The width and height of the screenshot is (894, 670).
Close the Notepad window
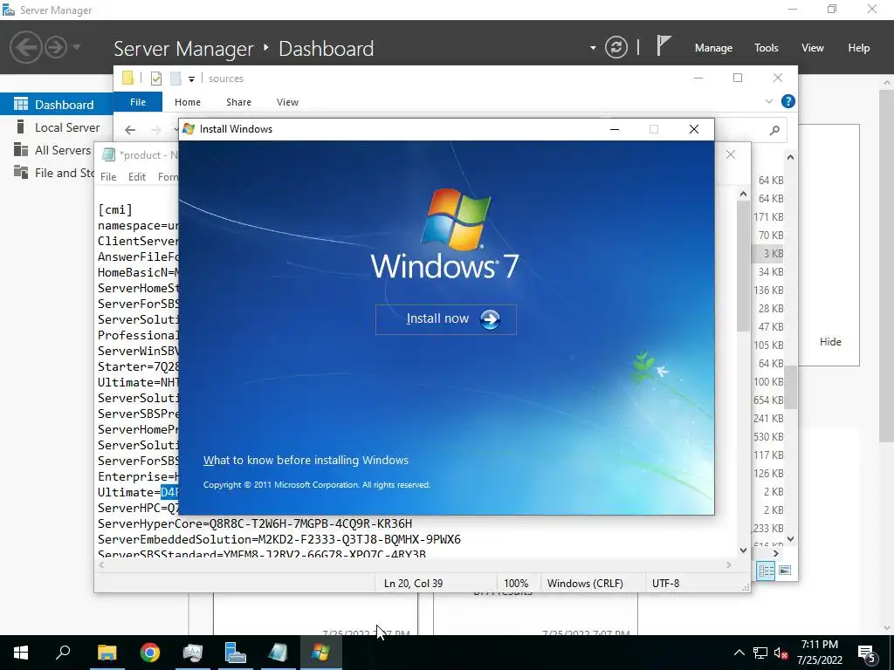coord(731,154)
